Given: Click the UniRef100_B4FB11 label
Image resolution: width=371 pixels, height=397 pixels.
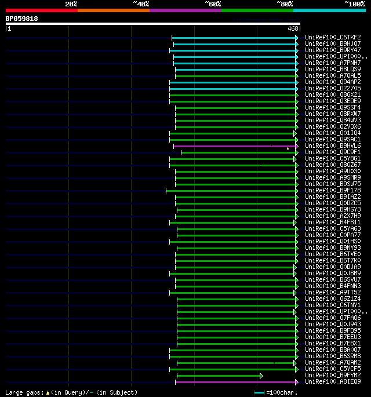Looking at the screenshot, I should [x=333, y=223].
